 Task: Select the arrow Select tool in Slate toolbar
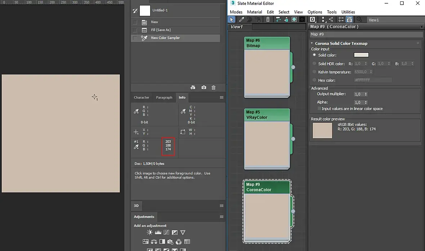pyautogui.click(x=232, y=19)
